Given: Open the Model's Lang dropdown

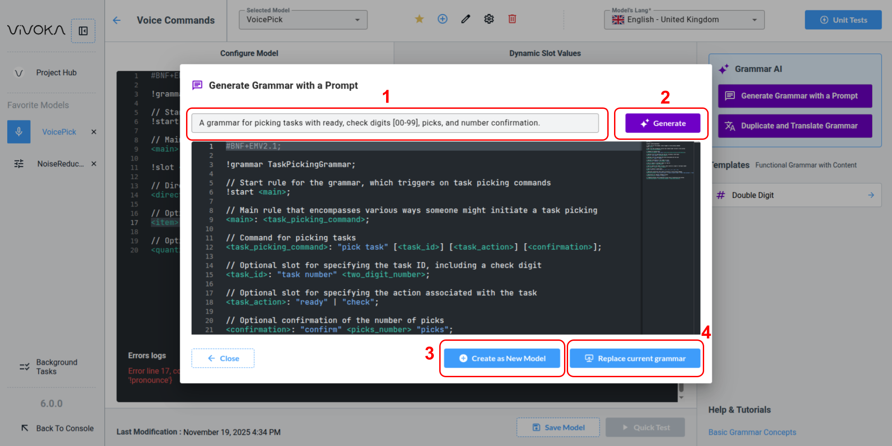Looking at the screenshot, I should (684, 20).
